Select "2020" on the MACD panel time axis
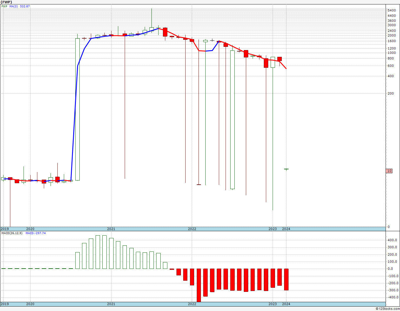The image size is (400, 311). click(x=30, y=304)
